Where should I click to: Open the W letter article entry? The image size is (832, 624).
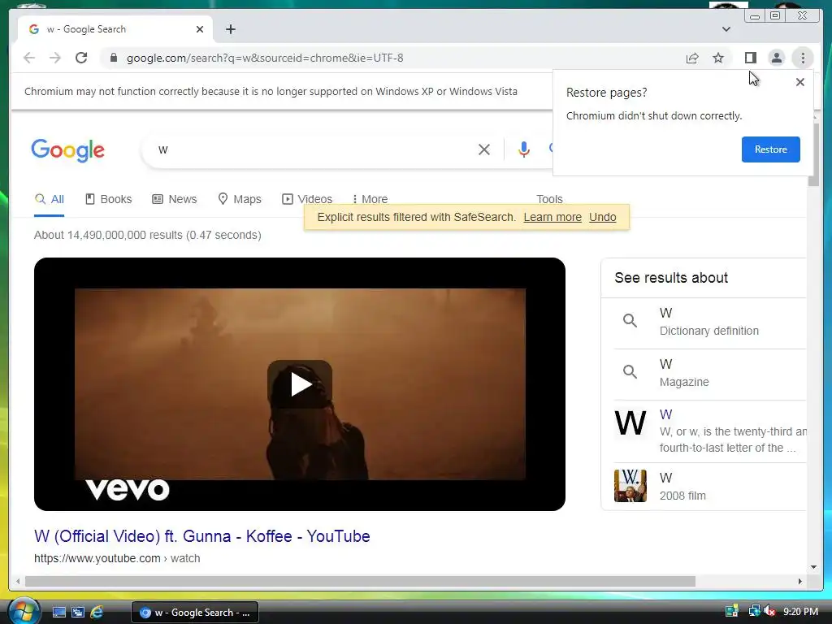pos(709,431)
